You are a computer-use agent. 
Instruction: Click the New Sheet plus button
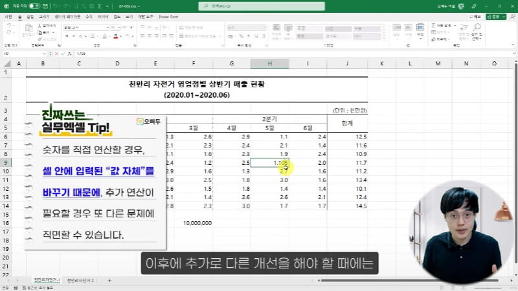point(109,281)
